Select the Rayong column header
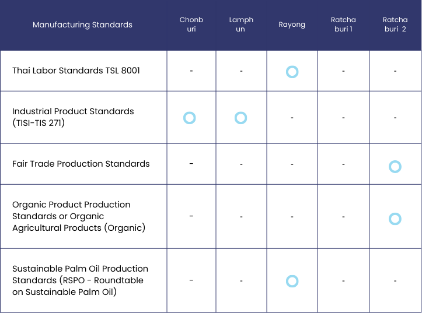This screenshot has width=422, height=313. 292,24
